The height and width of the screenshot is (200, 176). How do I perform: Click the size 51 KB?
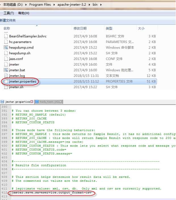coord(151,81)
